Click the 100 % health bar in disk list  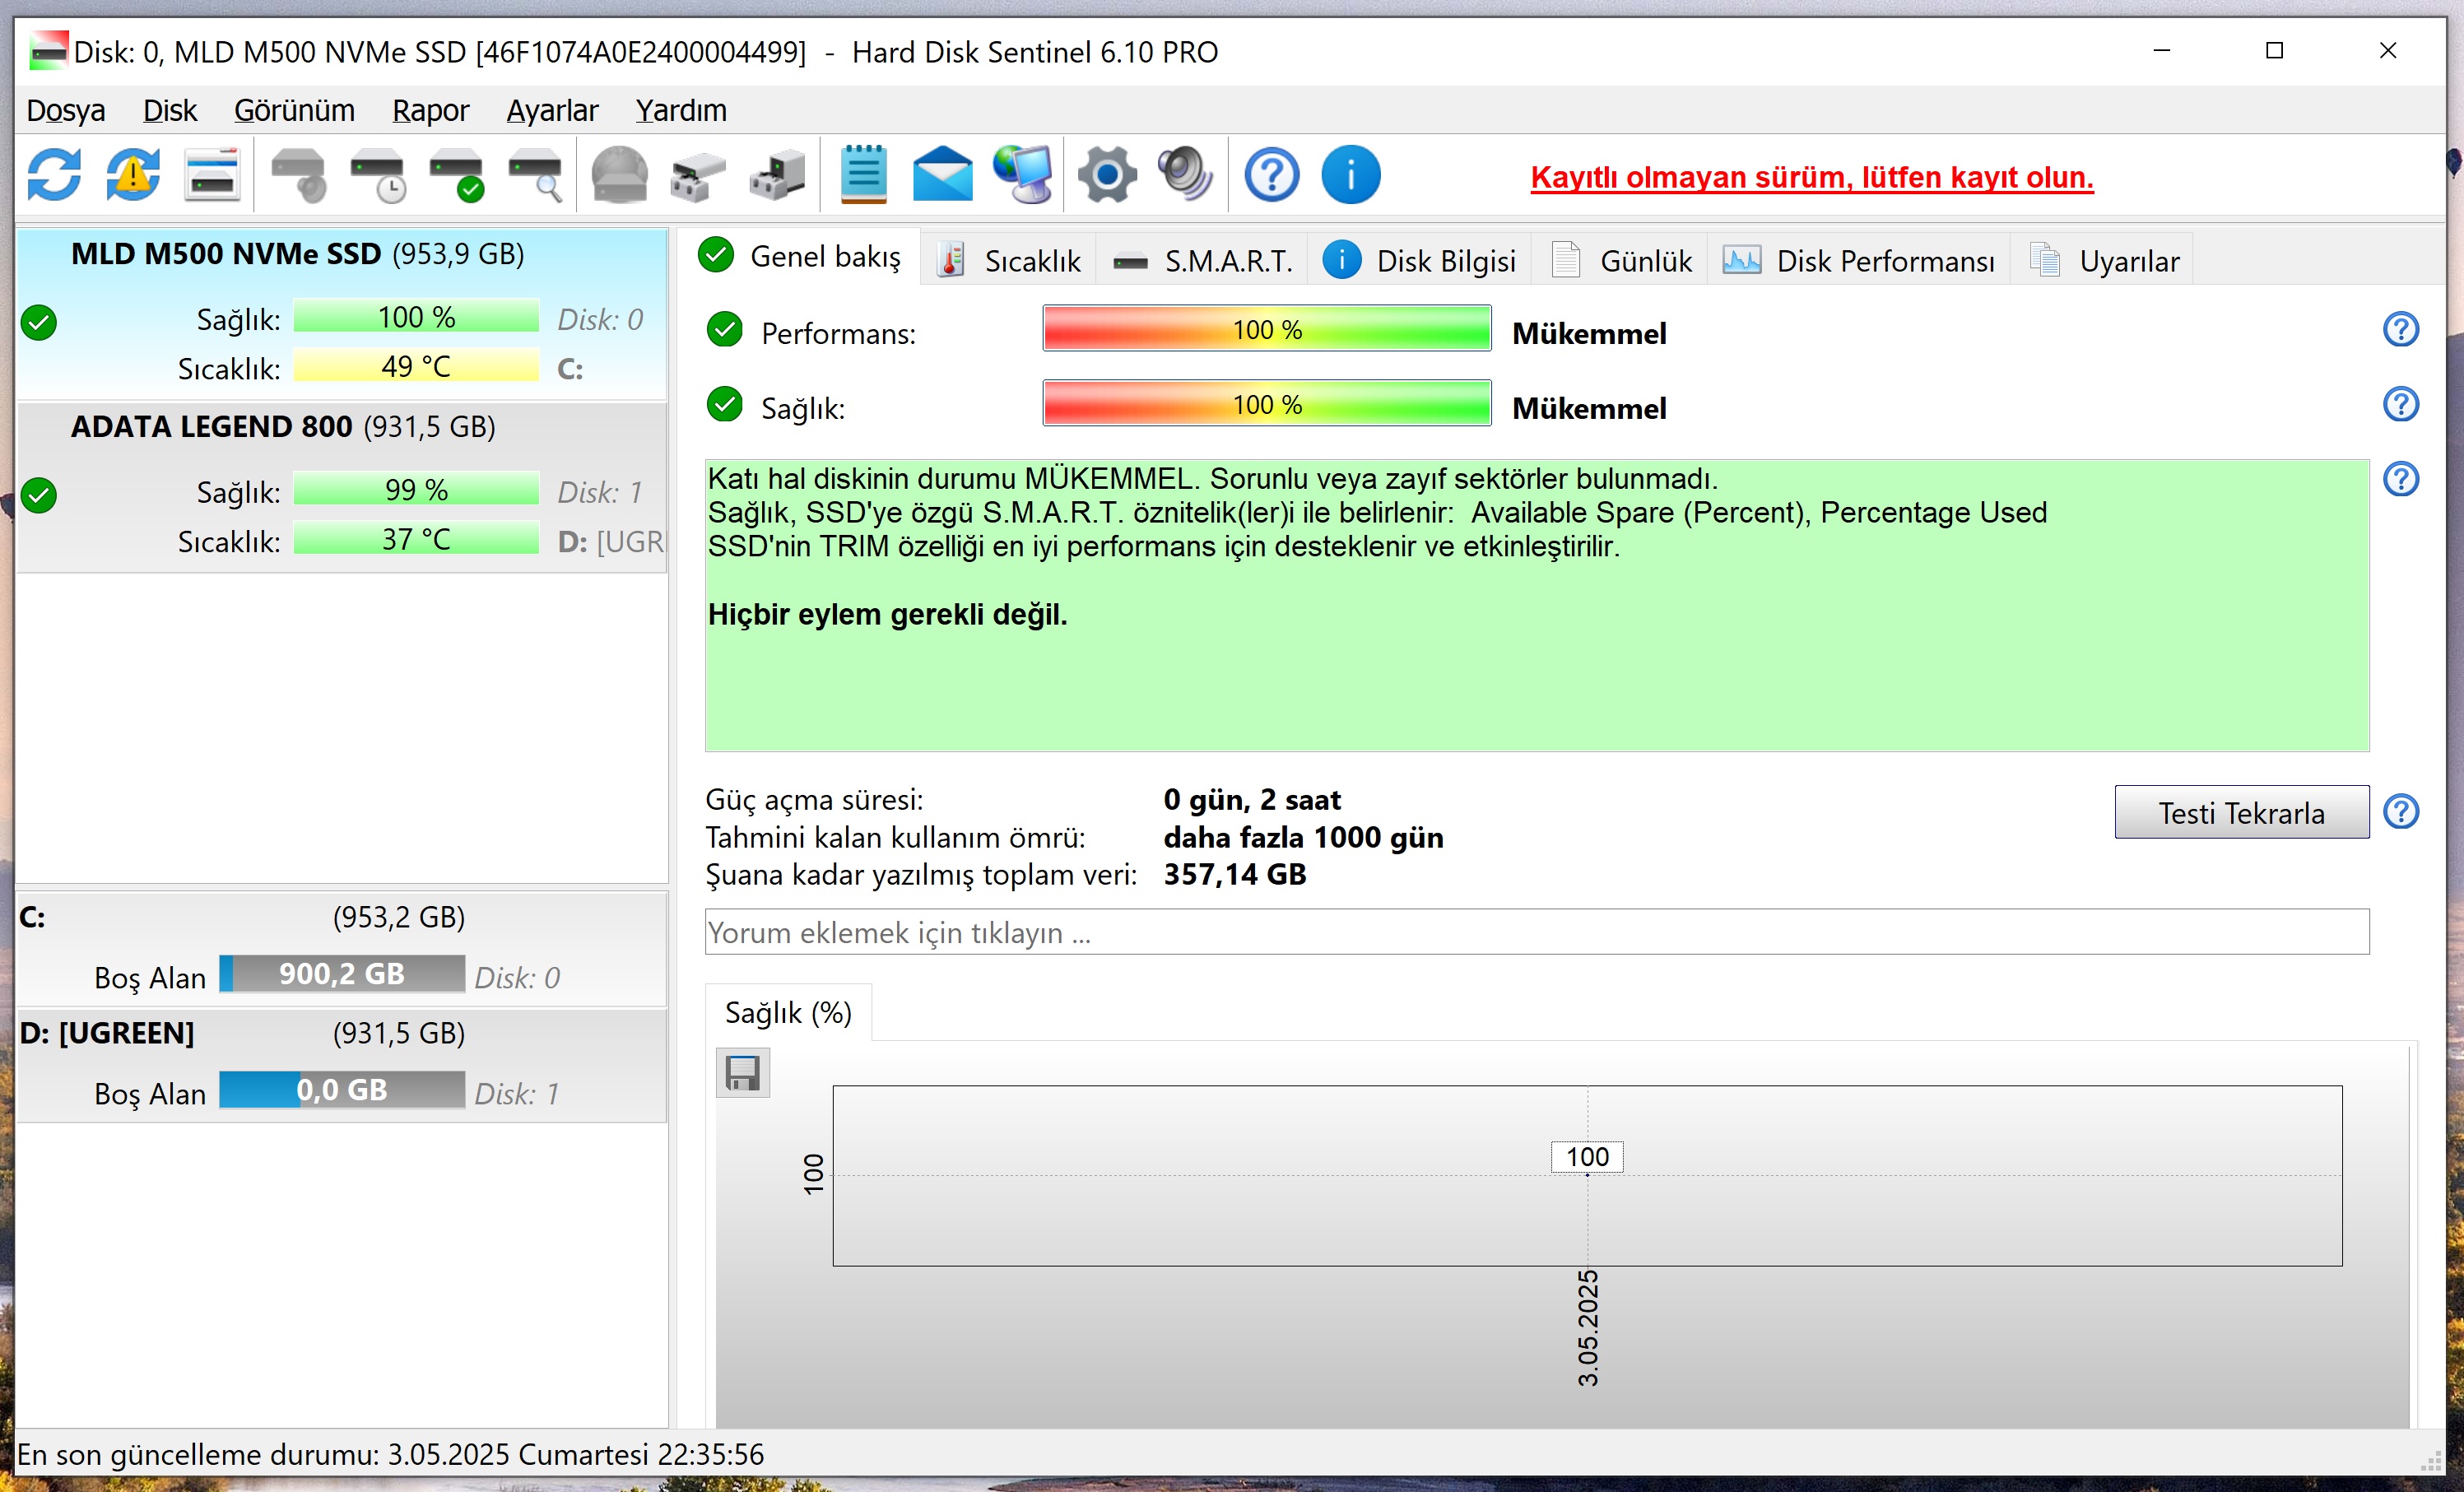pos(416,316)
